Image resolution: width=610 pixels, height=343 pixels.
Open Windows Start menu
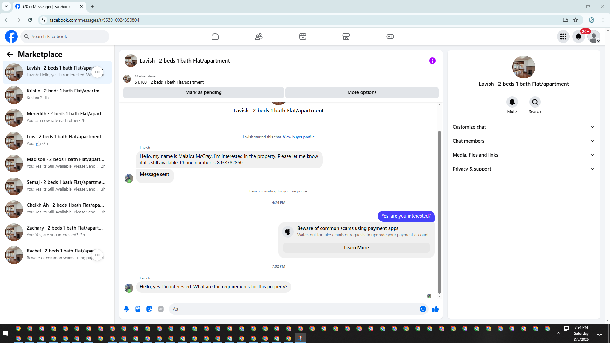tap(5, 333)
